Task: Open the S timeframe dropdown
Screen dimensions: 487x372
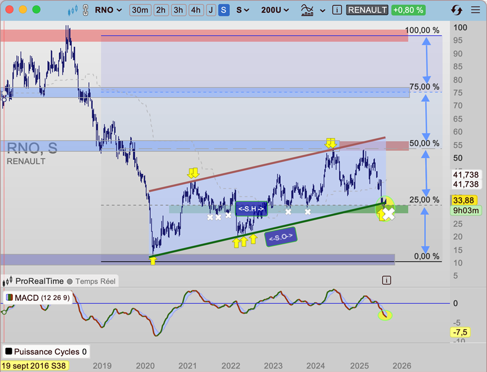Action: tap(243, 10)
